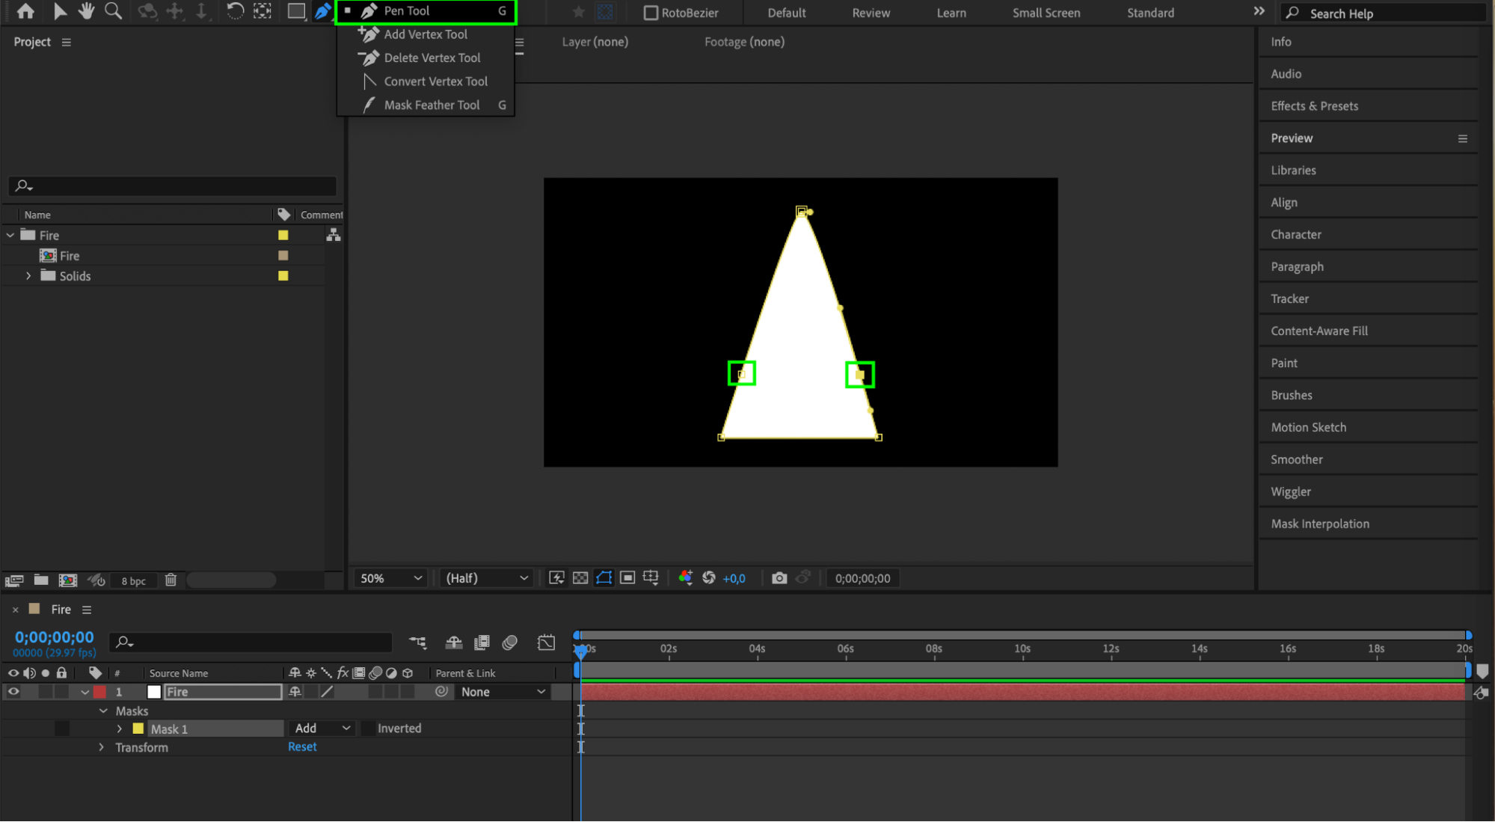This screenshot has width=1495, height=822.
Task: Click the yellow Mask 1 color swatch
Action: [x=138, y=729]
